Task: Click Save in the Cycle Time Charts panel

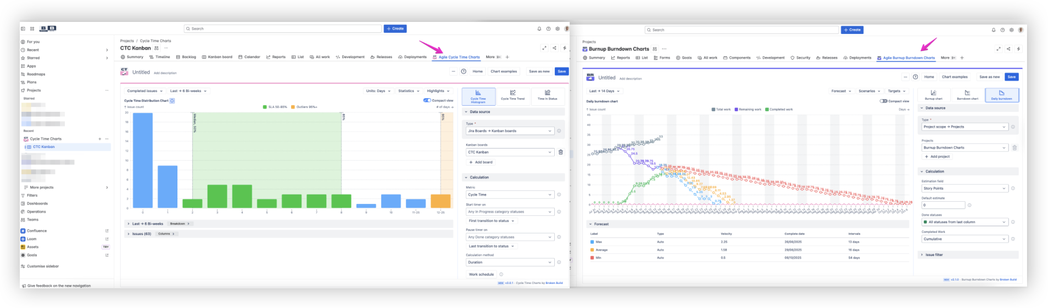Action: [x=562, y=71]
